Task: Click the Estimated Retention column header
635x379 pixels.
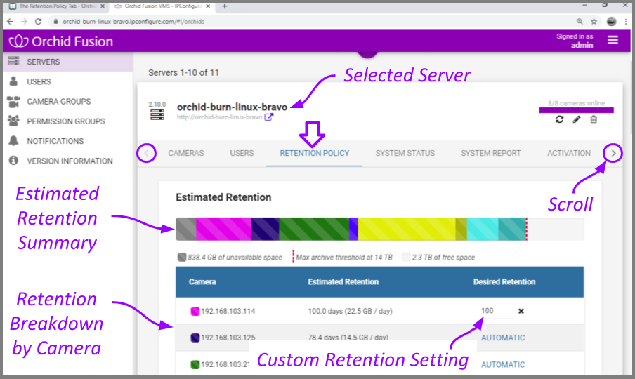Action: click(343, 282)
